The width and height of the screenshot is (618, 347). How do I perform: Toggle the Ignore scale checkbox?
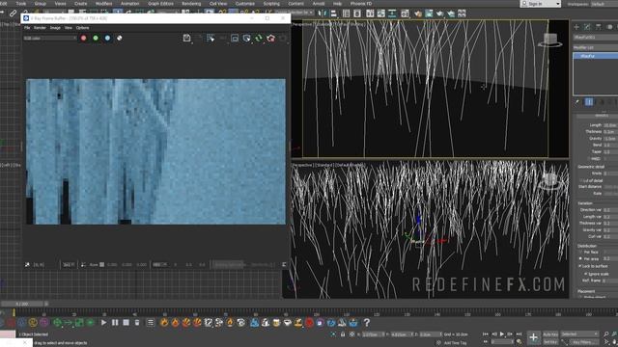[x=586, y=274]
